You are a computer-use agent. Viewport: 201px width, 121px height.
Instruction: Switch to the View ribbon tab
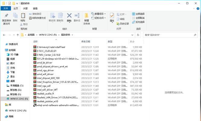(x=35, y=8)
